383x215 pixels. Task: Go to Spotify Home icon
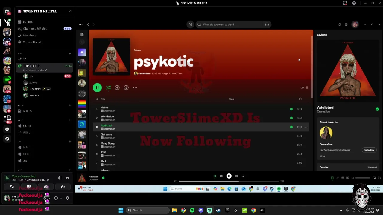pyautogui.click(x=190, y=24)
